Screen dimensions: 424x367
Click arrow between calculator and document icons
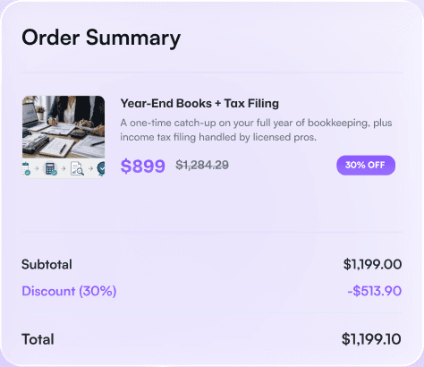click(64, 168)
